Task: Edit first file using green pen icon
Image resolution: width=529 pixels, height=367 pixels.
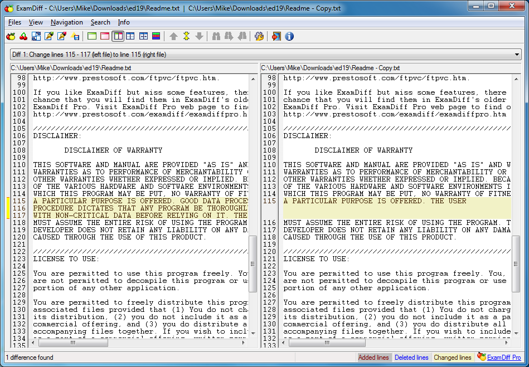Action: (49, 36)
